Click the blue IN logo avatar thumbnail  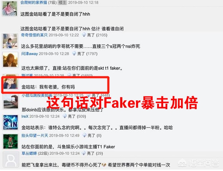coord(11,122)
